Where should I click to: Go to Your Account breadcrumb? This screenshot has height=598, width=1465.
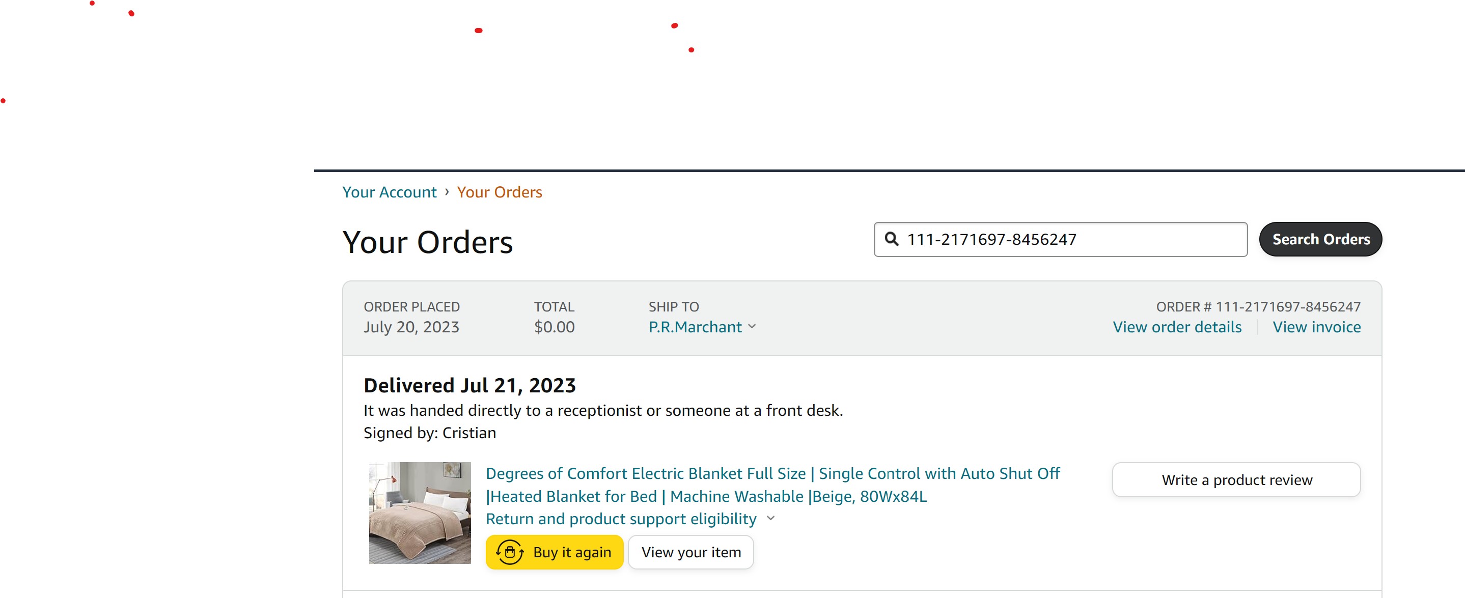389,192
